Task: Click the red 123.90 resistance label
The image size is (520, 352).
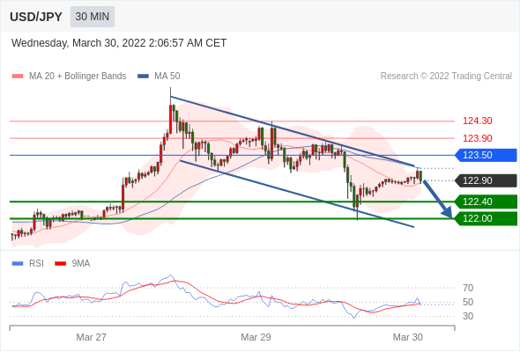Action: point(477,138)
